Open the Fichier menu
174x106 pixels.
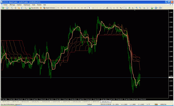pyautogui.click(x=5, y=5)
